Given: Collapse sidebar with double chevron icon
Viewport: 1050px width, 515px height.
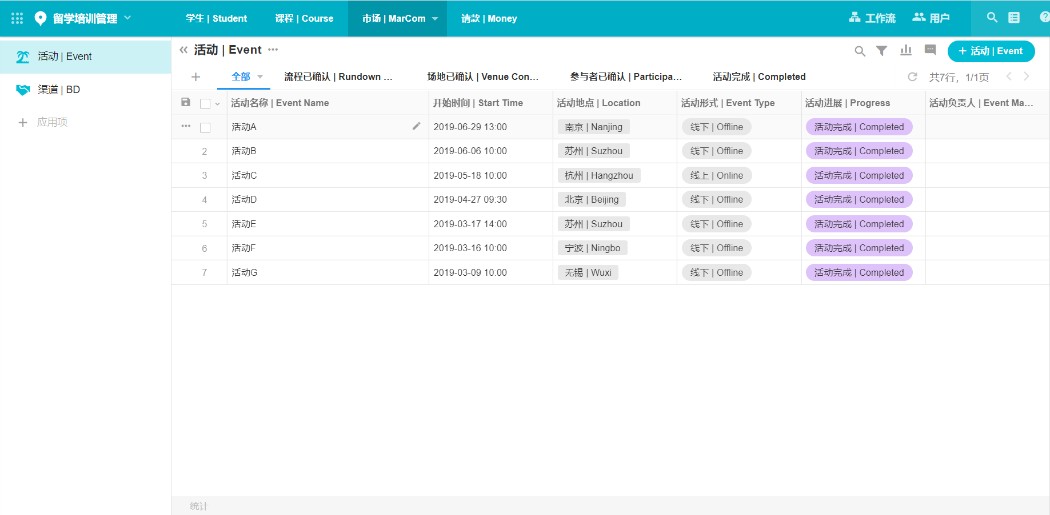Looking at the screenshot, I should point(183,50).
